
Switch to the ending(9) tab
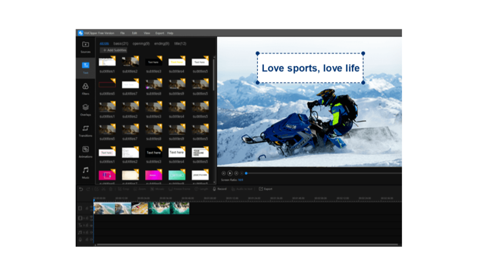point(162,44)
